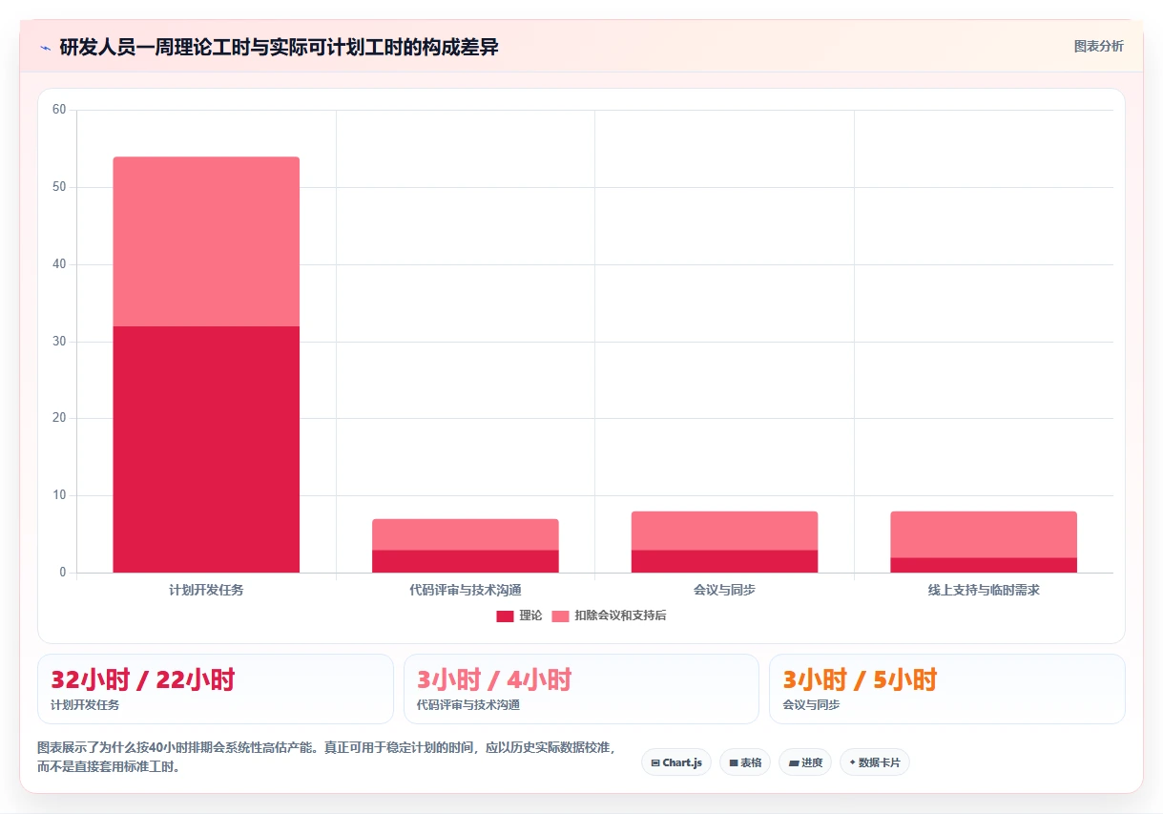This screenshot has height=814, width=1163.
Task: Click the light pink 代码评审与技术沟通 bar segment
Action: pyautogui.click(x=466, y=534)
